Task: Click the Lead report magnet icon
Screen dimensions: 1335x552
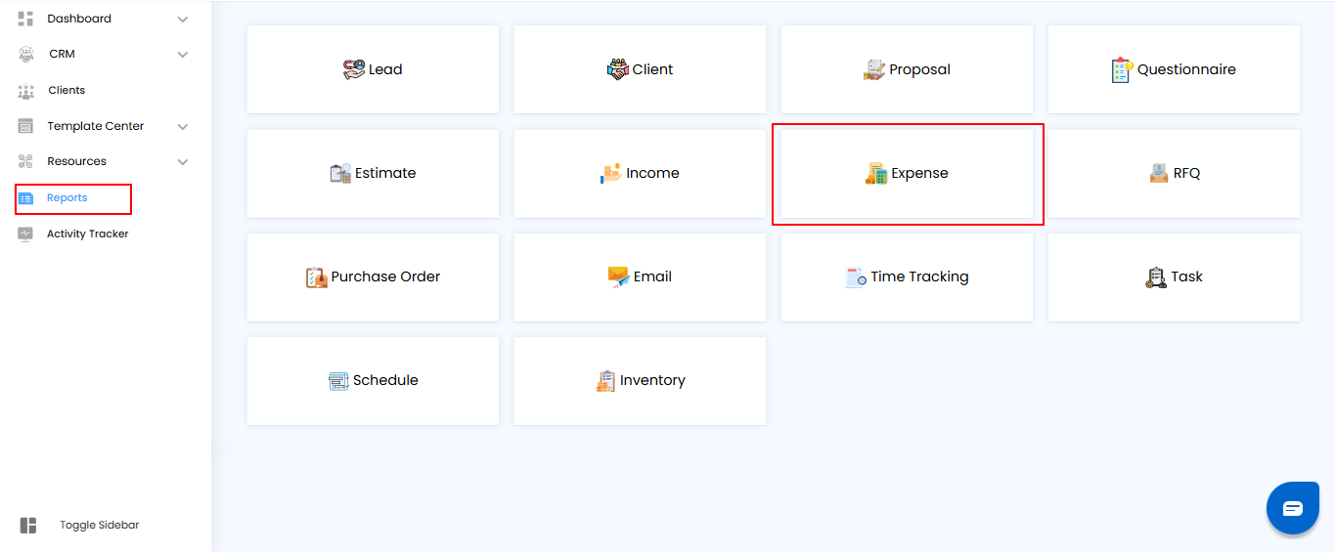Action: click(x=353, y=69)
